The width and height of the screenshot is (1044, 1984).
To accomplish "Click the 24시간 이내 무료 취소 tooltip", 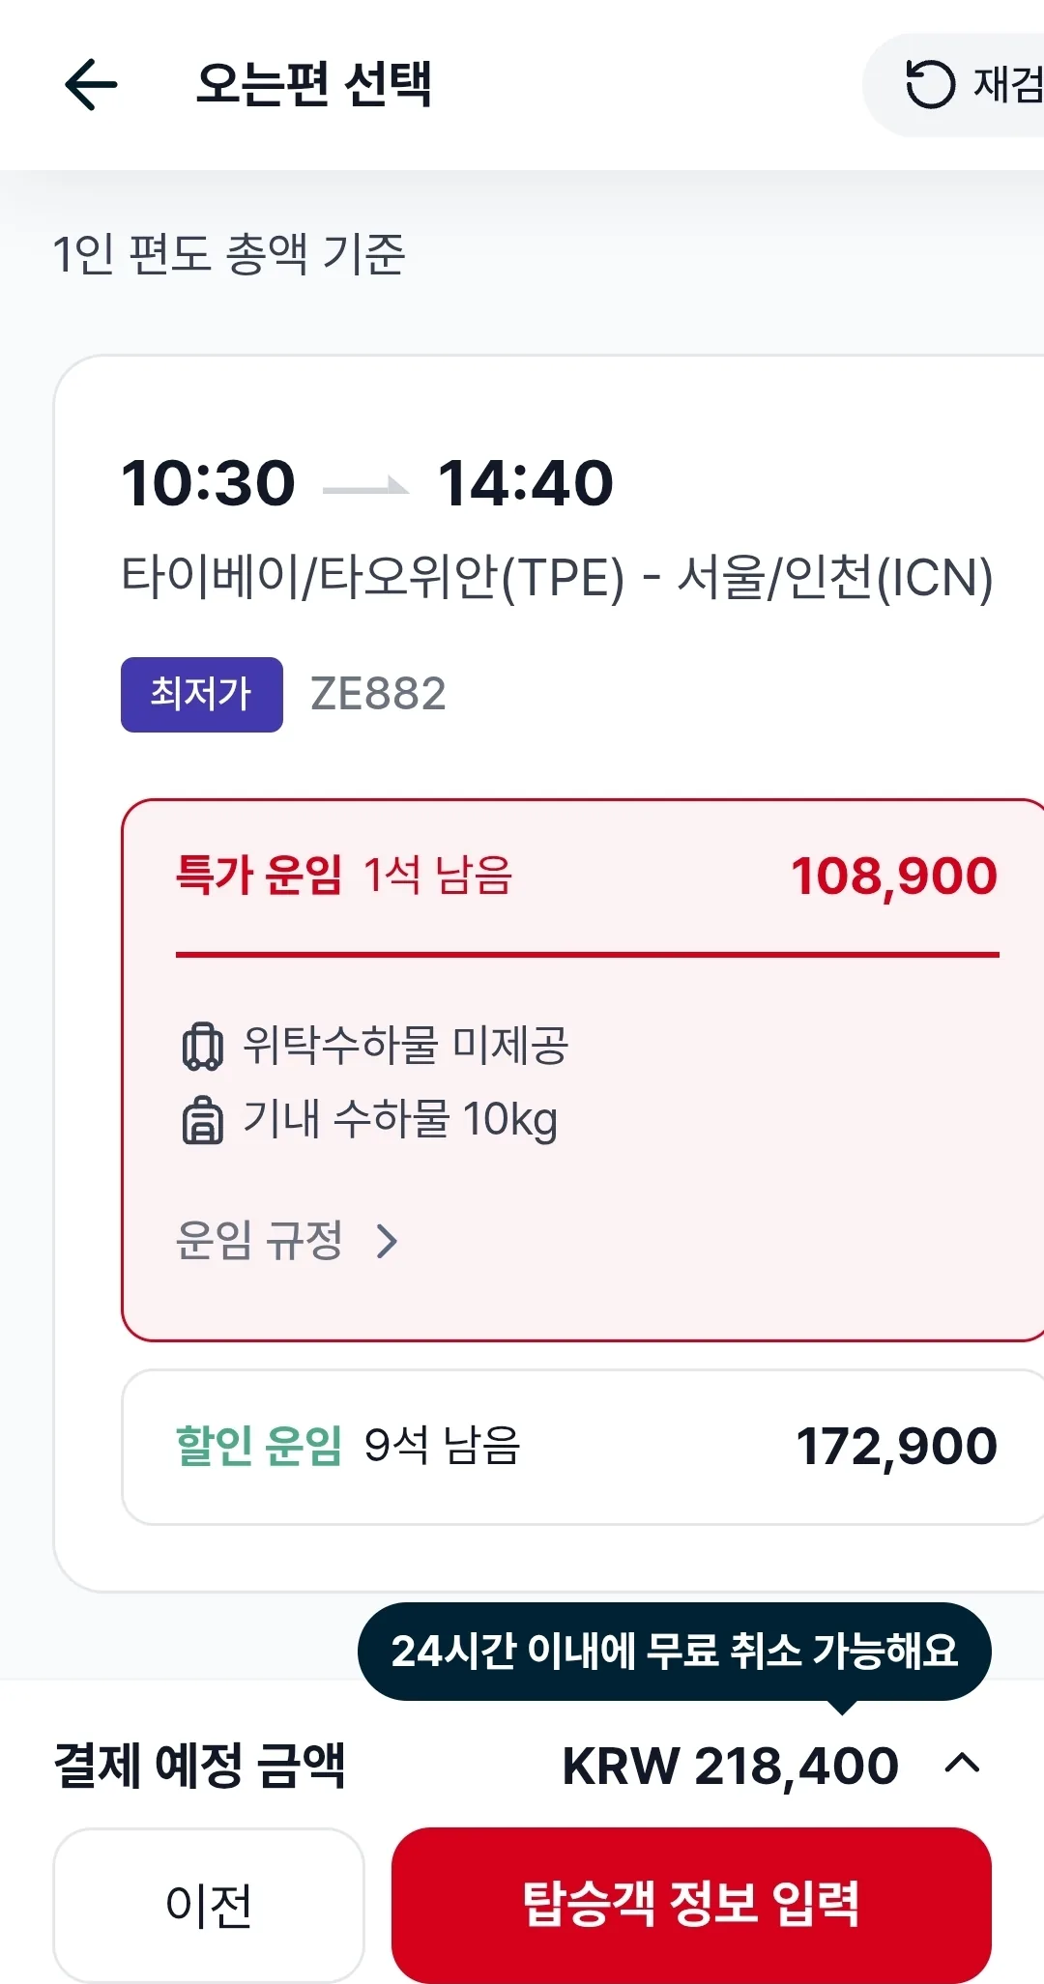I will [x=675, y=1652].
